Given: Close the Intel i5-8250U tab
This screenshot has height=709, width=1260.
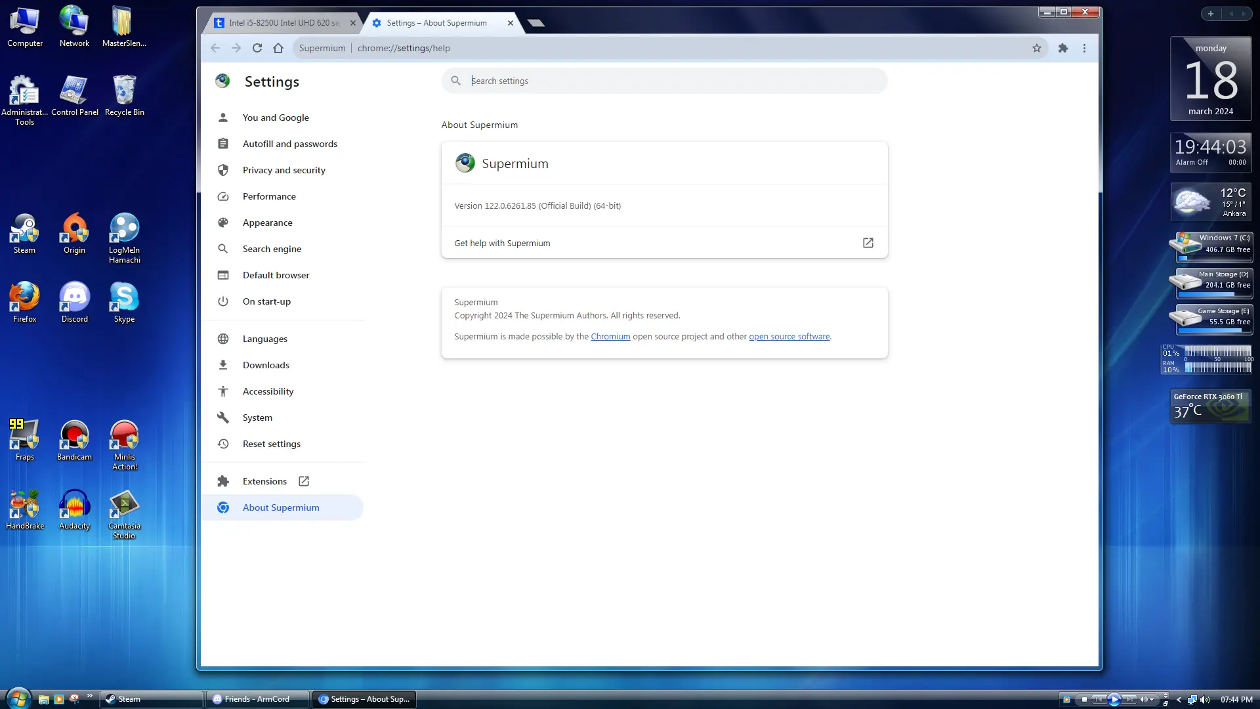Looking at the screenshot, I should tap(353, 23).
